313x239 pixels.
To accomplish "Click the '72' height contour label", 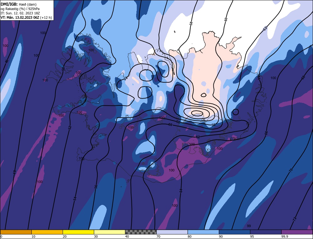I will (x=295, y=218).
